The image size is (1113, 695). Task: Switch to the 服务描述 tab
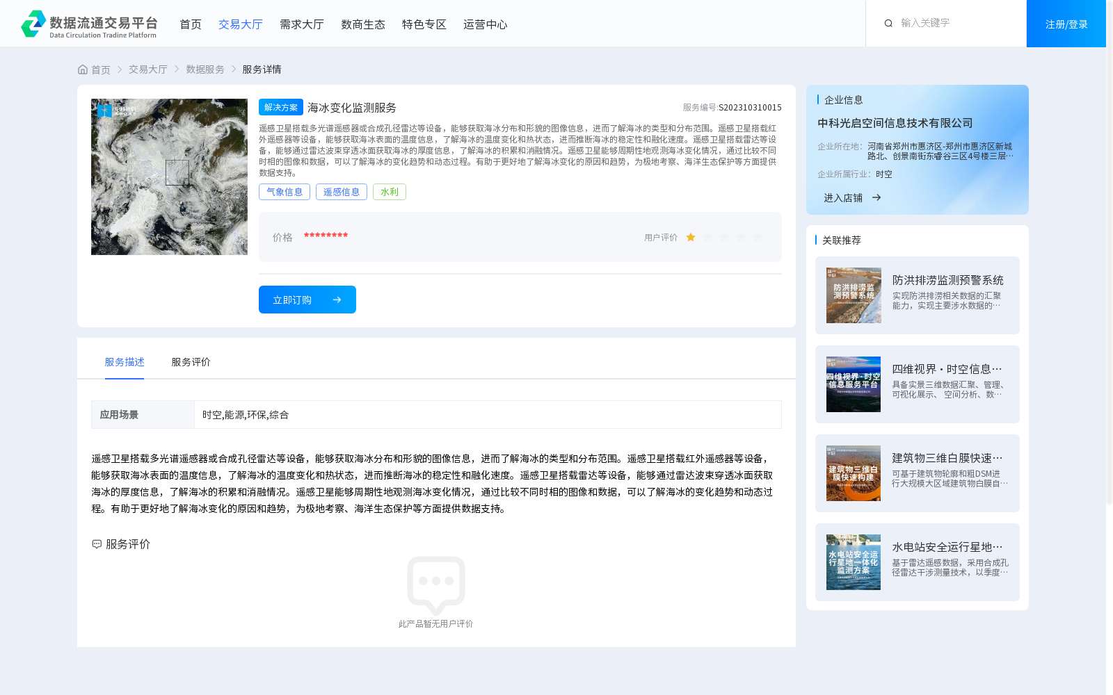click(x=125, y=362)
